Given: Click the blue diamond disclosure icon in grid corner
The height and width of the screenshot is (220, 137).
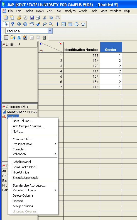Looking at the screenshot, I should (x=41, y=44).
